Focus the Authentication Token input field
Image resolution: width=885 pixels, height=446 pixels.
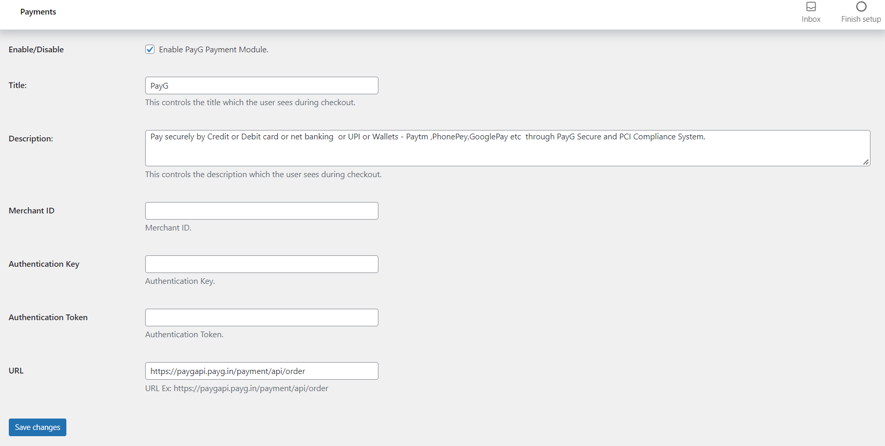coord(262,318)
